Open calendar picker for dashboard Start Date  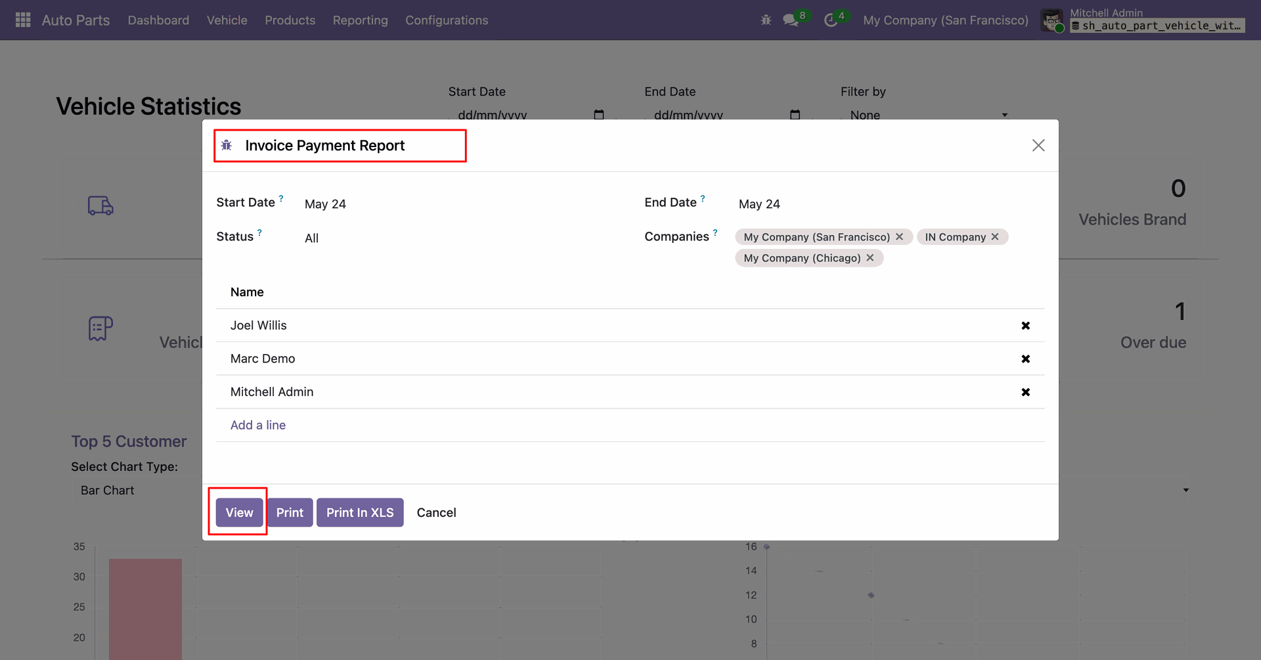pyautogui.click(x=599, y=115)
